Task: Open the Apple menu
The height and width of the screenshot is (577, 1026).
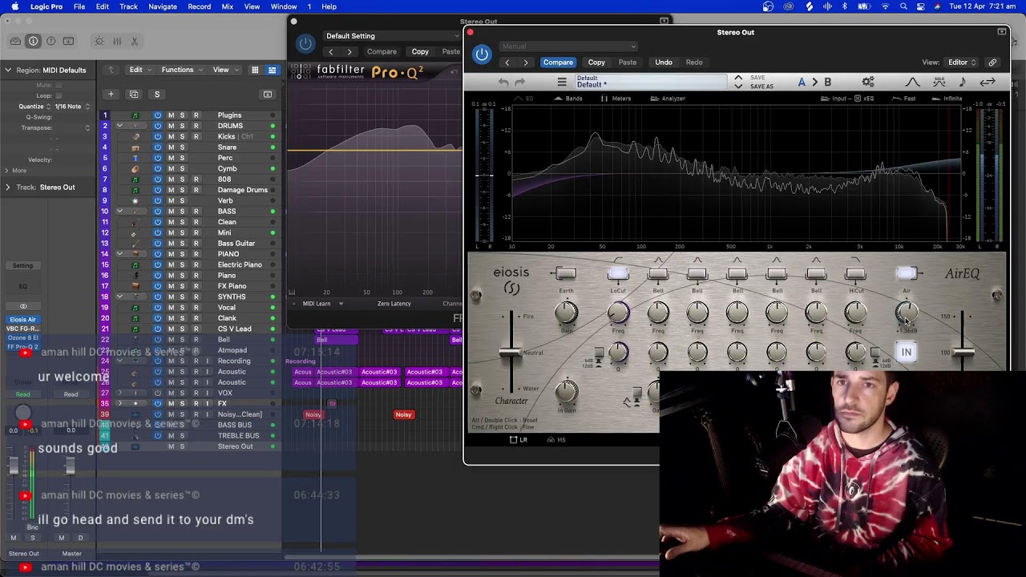Action: point(14,6)
